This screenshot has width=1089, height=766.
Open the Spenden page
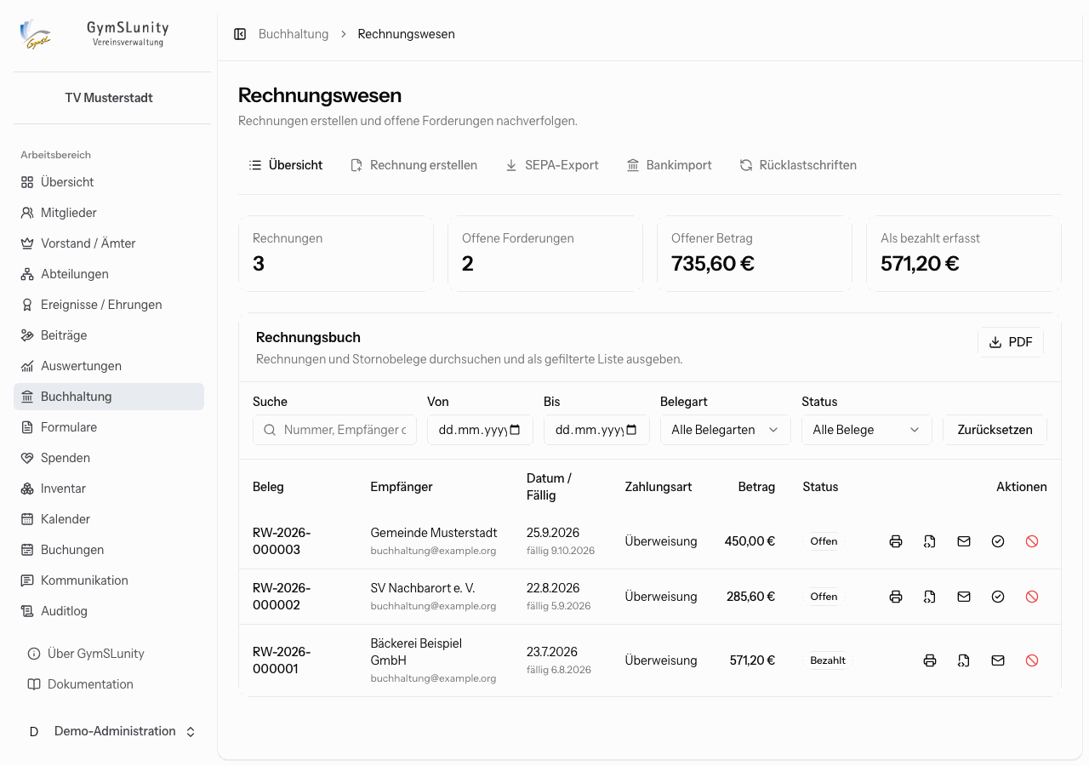tap(109, 458)
